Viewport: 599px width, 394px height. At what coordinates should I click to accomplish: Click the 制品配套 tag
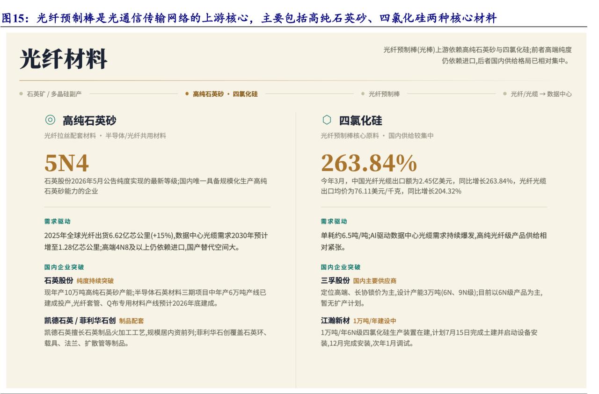(131, 321)
